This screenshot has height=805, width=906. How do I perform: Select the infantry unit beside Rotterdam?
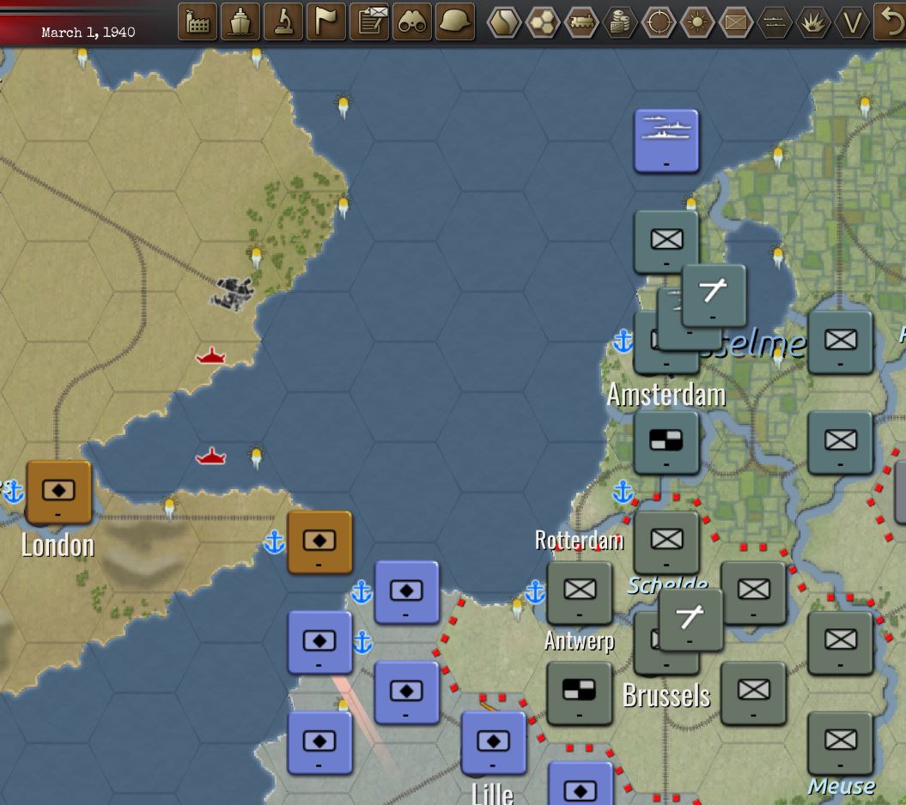pyautogui.click(x=666, y=542)
